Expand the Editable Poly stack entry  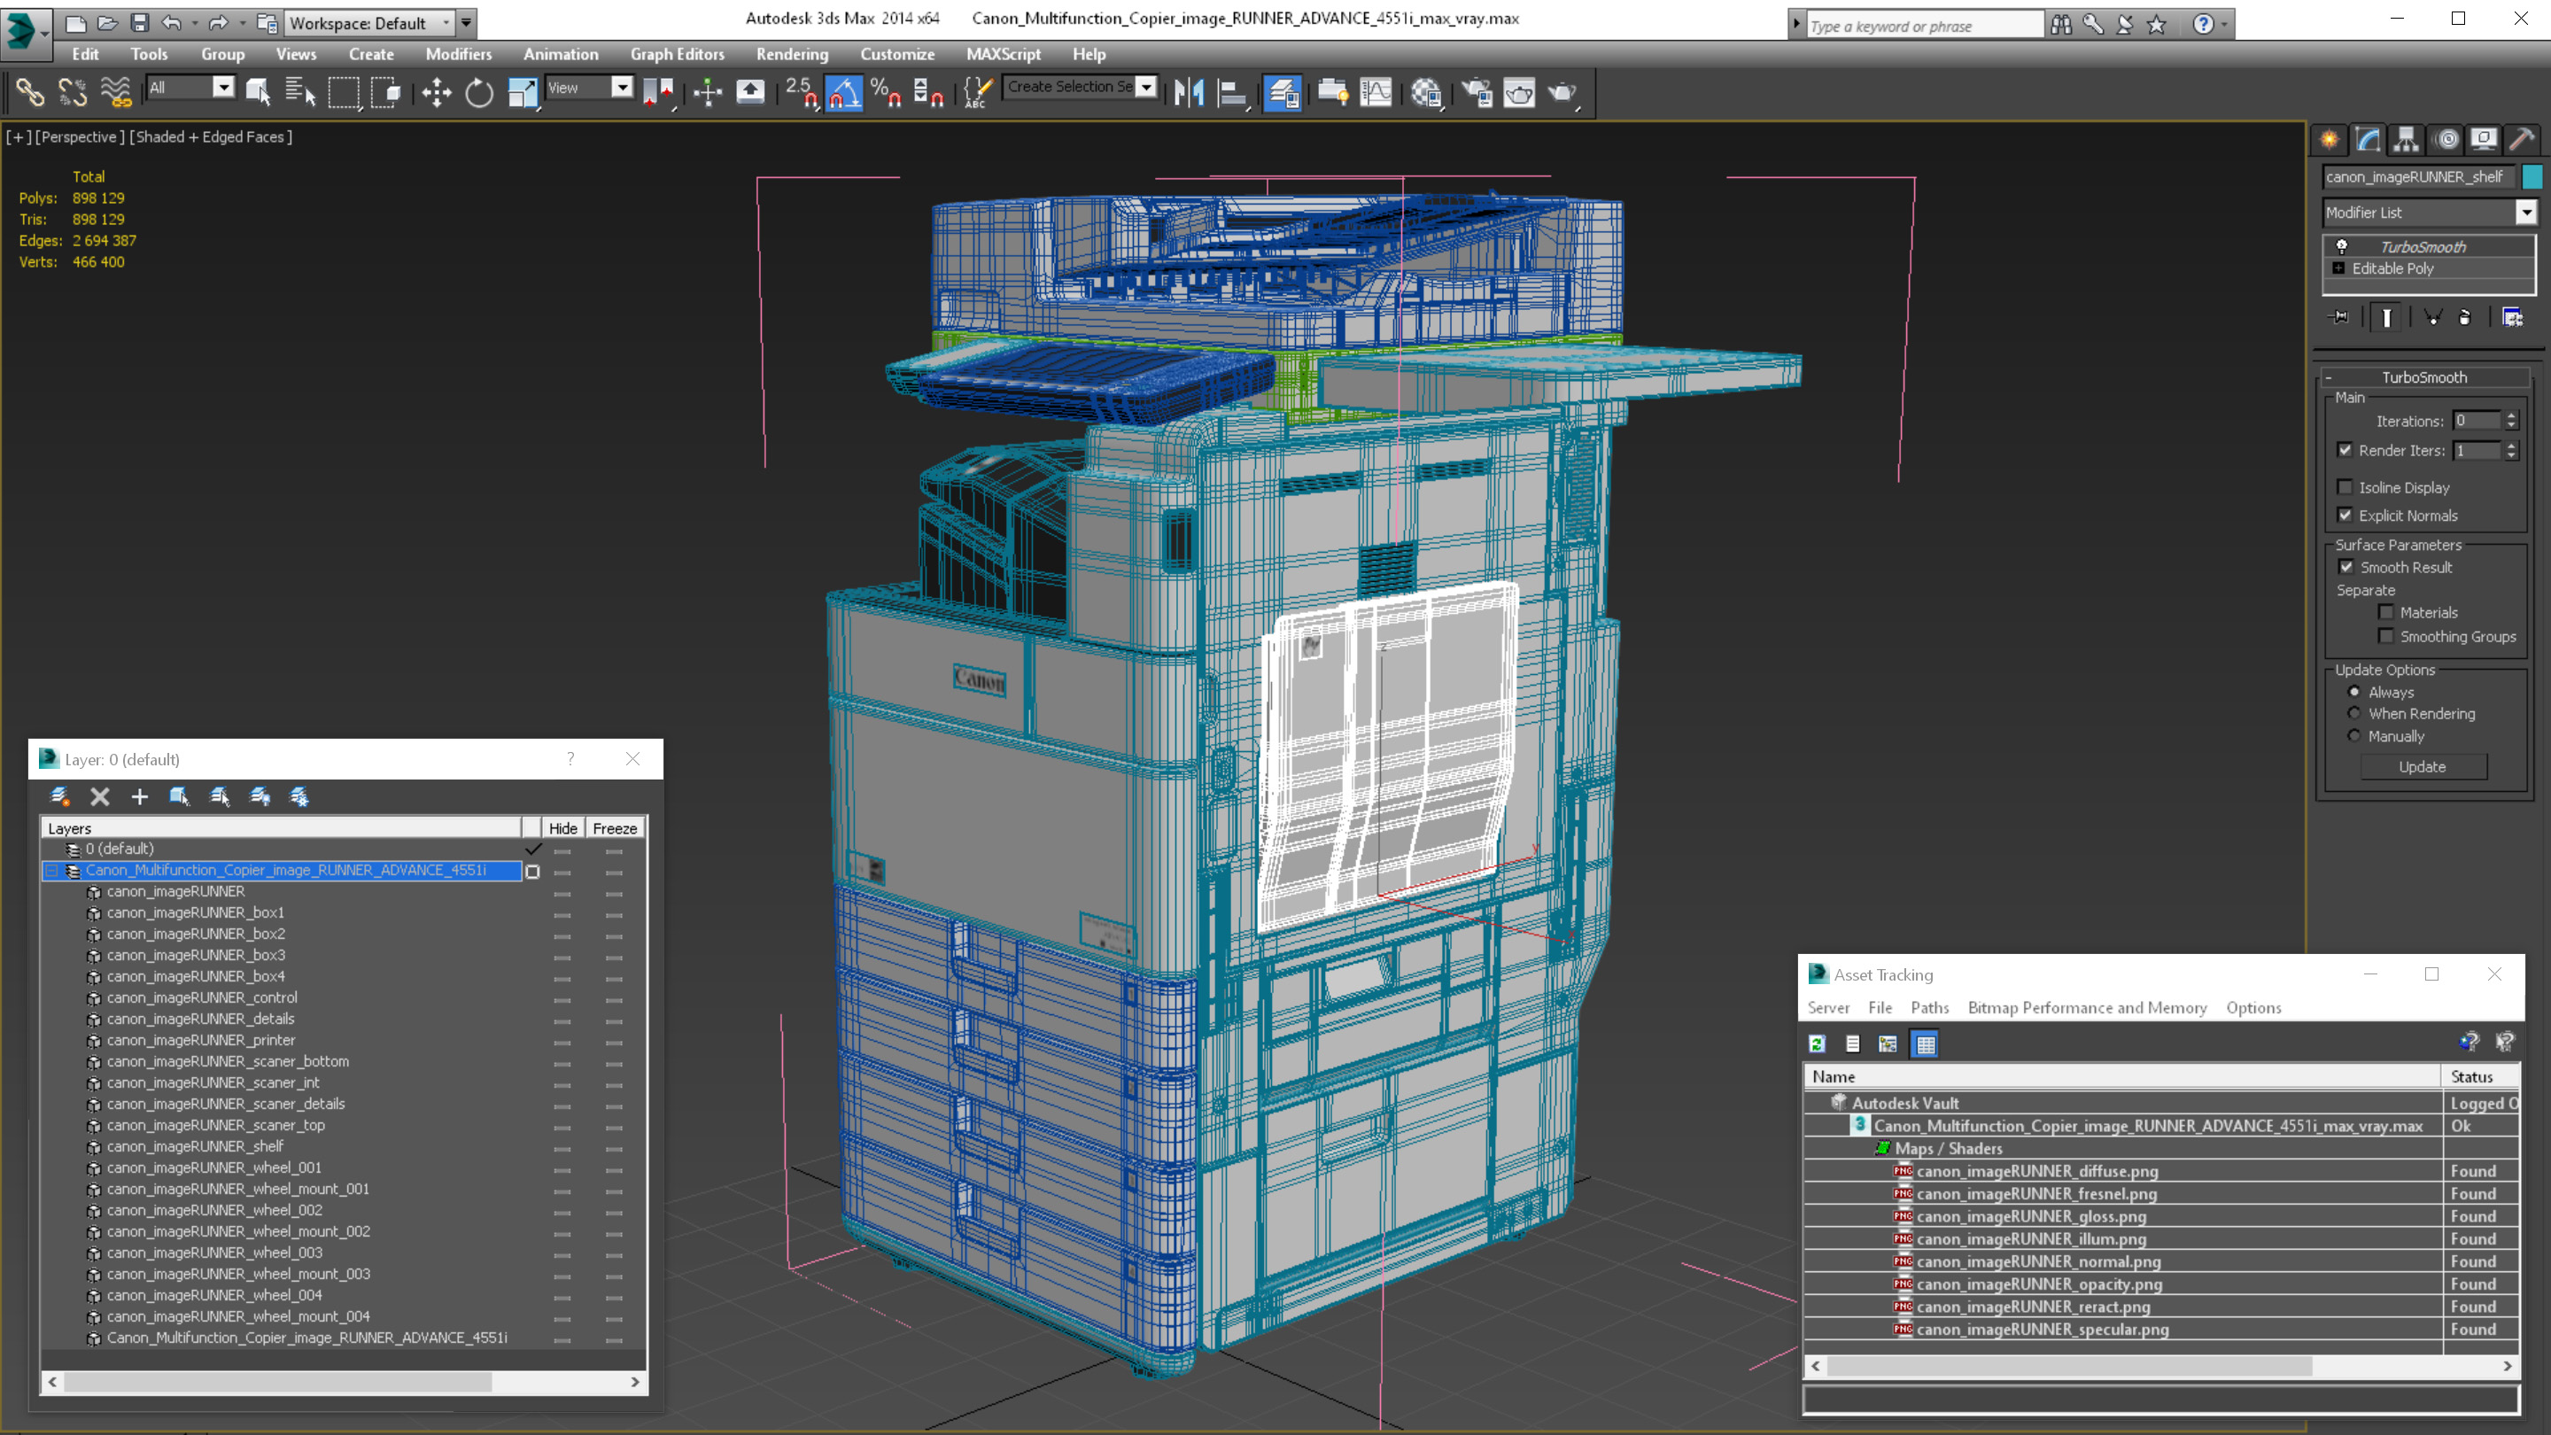[2338, 268]
